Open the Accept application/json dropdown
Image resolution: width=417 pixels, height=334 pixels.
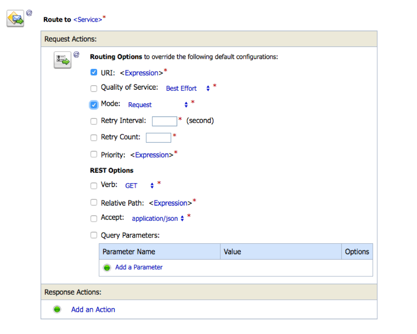[x=157, y=219]
